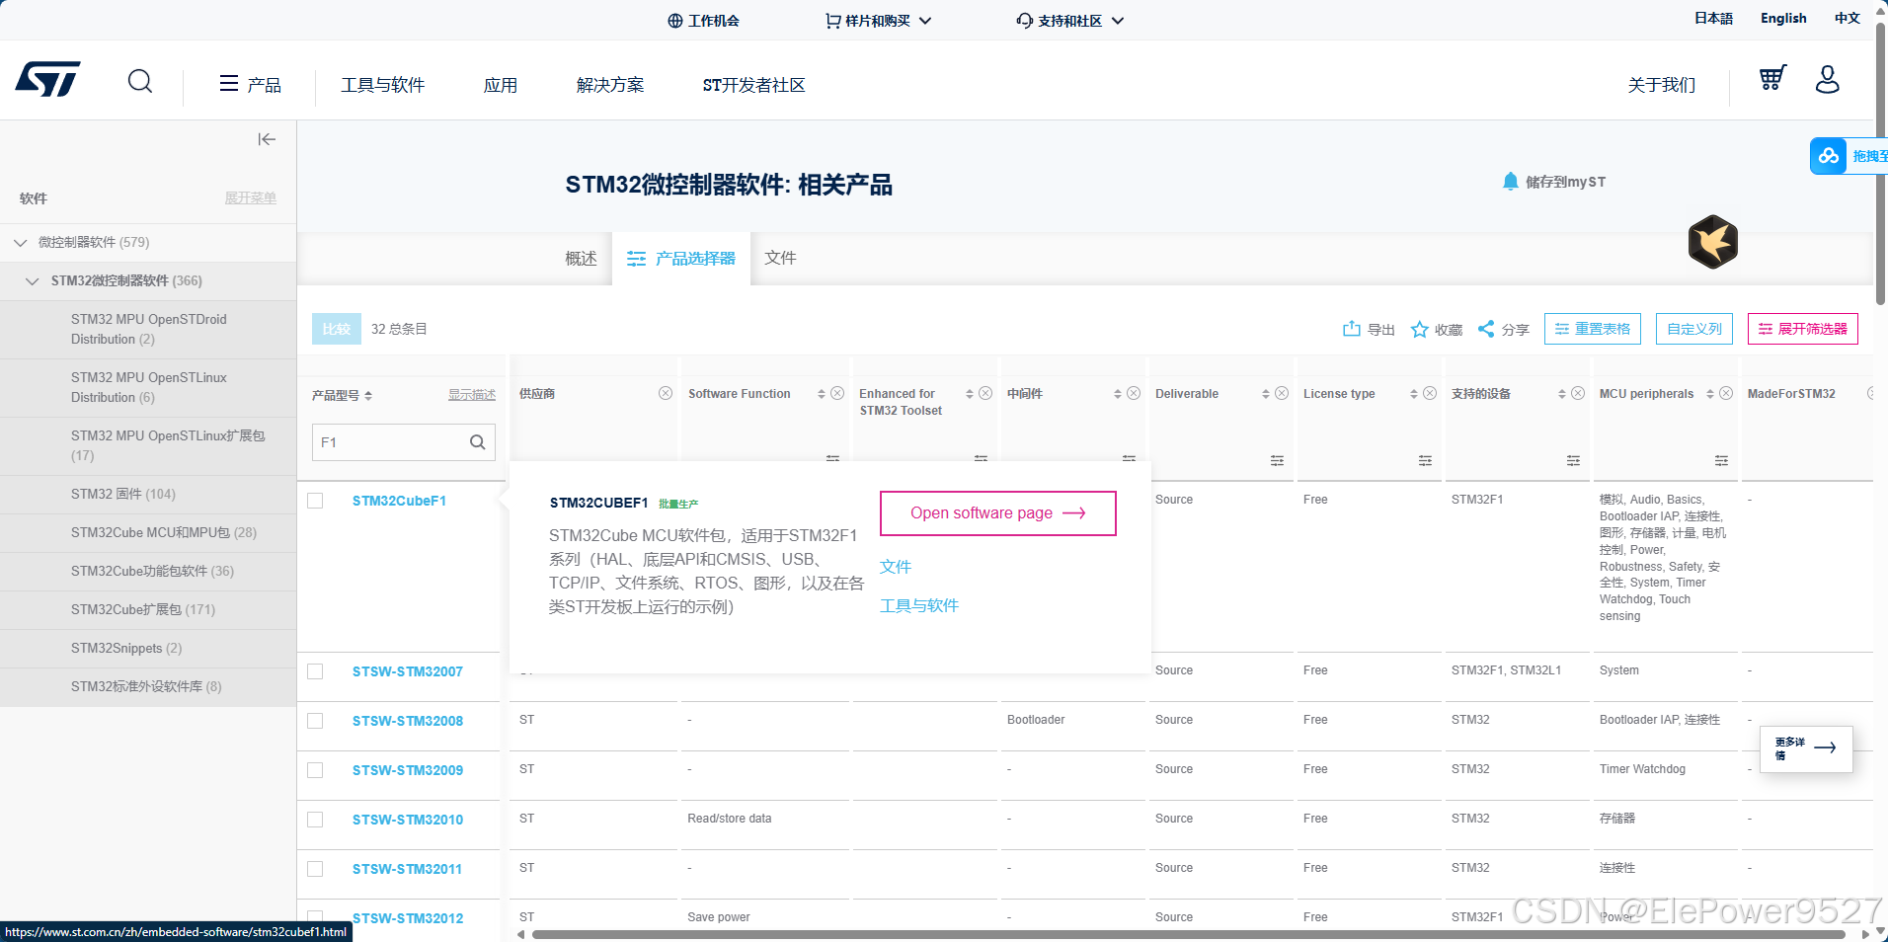Remove the Enhanced for STM32 Toolset column
The image size is (1888, 942).
click(985, 393)
